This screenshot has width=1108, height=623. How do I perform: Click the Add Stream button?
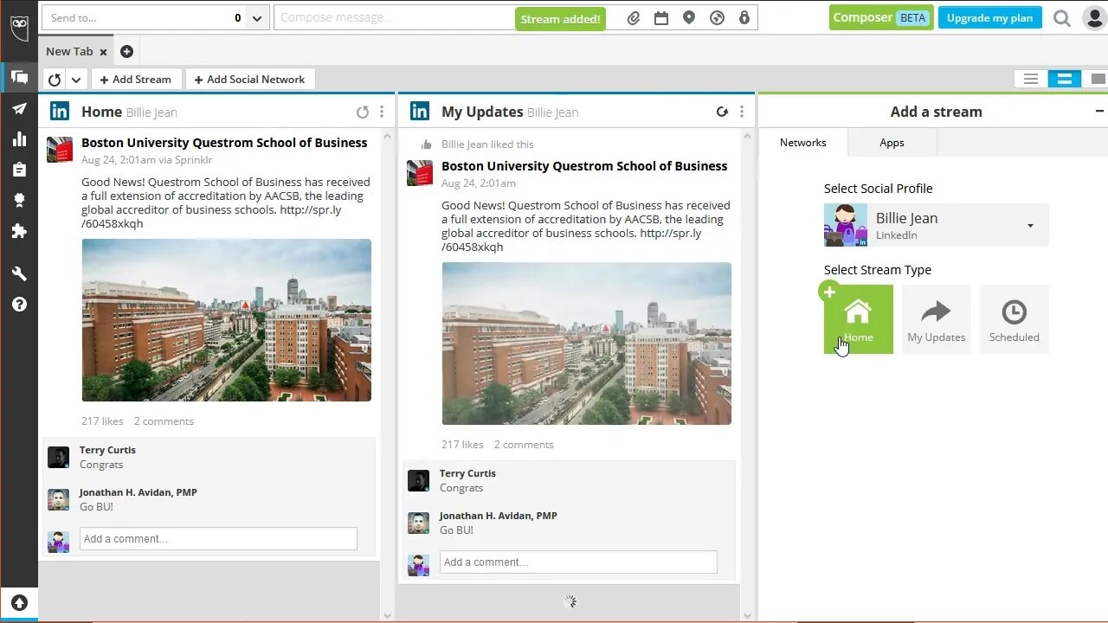click(x=136, y=80)
